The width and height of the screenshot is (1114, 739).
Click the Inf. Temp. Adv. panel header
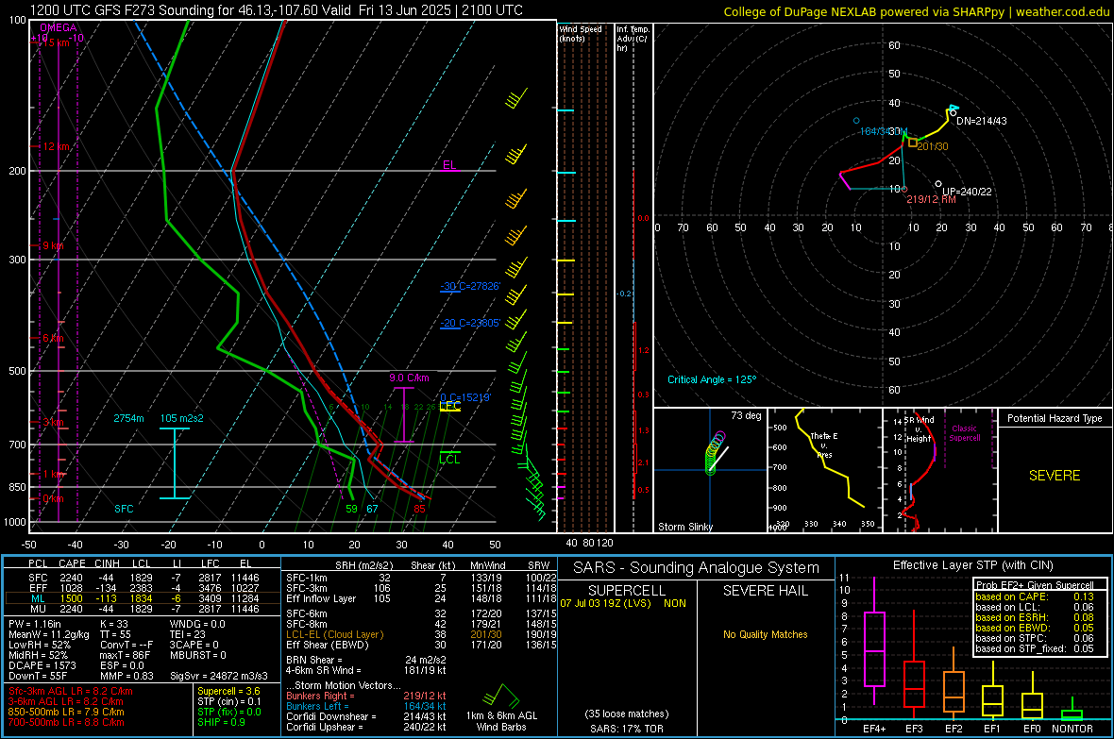pos(633,39)
